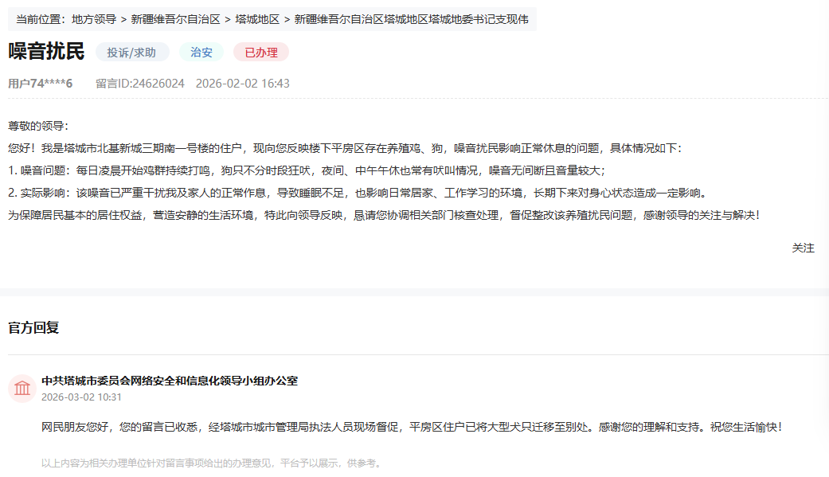Image resolution: width=829 pixels, height=477 pixels.
Task: Click the 尊敬的领导 greeting line
Action: click(38, 126)
